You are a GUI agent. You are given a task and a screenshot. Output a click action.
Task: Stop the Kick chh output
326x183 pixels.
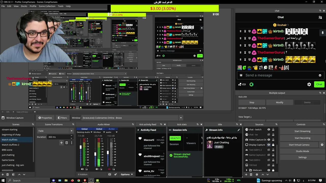point(252,102)
